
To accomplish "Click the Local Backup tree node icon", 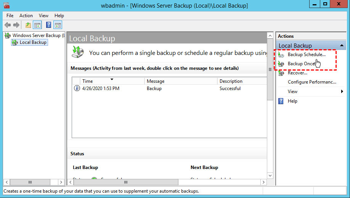I will [x=15, y=42].
